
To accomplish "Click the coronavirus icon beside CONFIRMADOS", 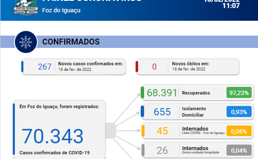I will pyautogui.click(x=26, y=42).
